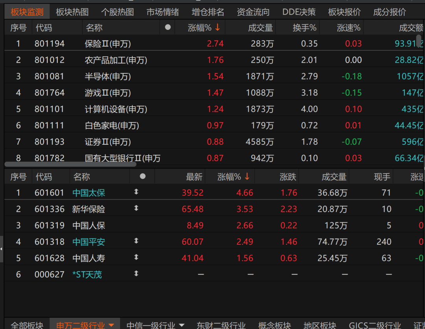Click 半导体 turnover value 1057亿
425x329 pixels.
410,76
